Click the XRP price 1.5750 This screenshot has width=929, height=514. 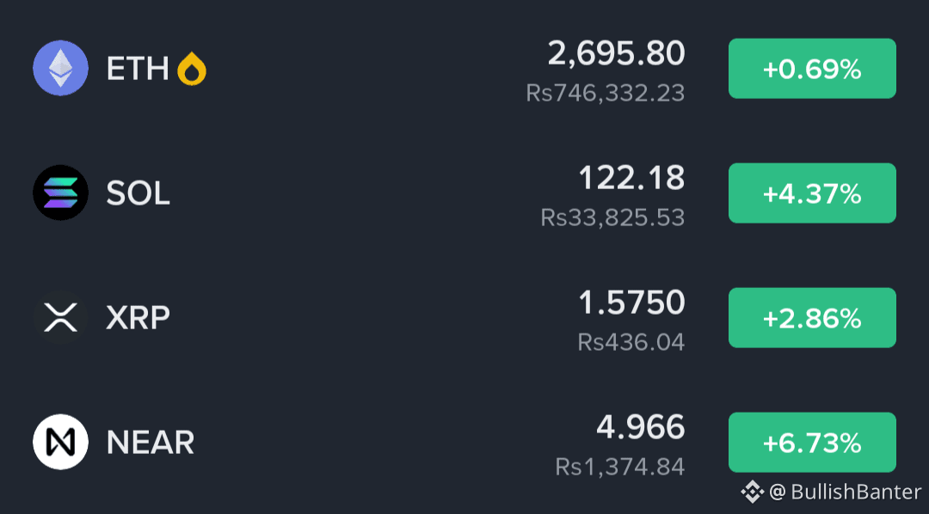tap(631, 303)
